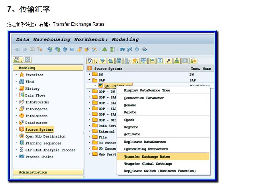Image resolution: width=268 pixels, height=189 pixels.
Task: Click the forward arrow in the workbench toolbar
Action: tap(25, 50)
